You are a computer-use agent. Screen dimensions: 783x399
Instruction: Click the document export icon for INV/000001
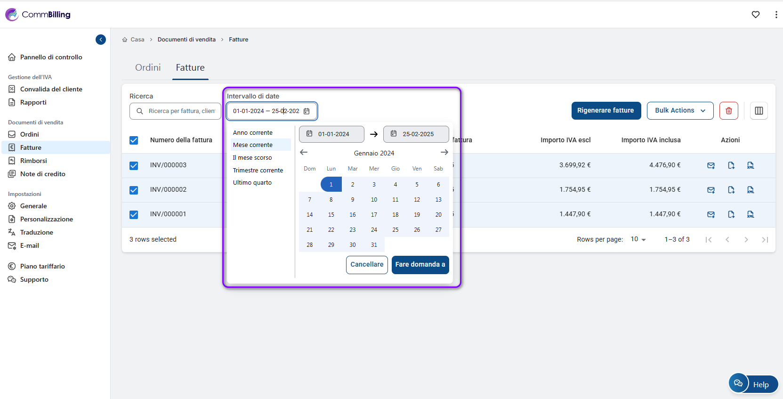coord(731,214)
